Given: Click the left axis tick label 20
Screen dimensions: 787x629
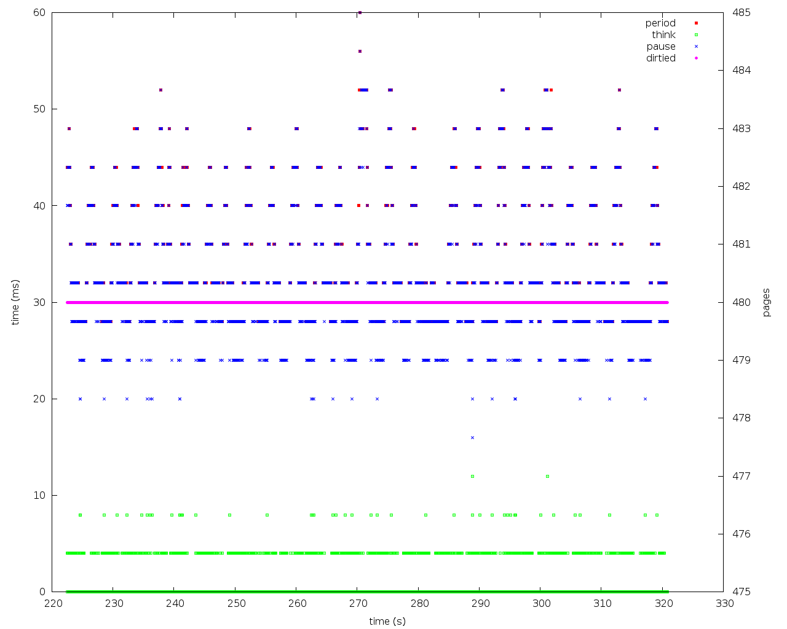Looking at the screenshot, I should point(40,399).
